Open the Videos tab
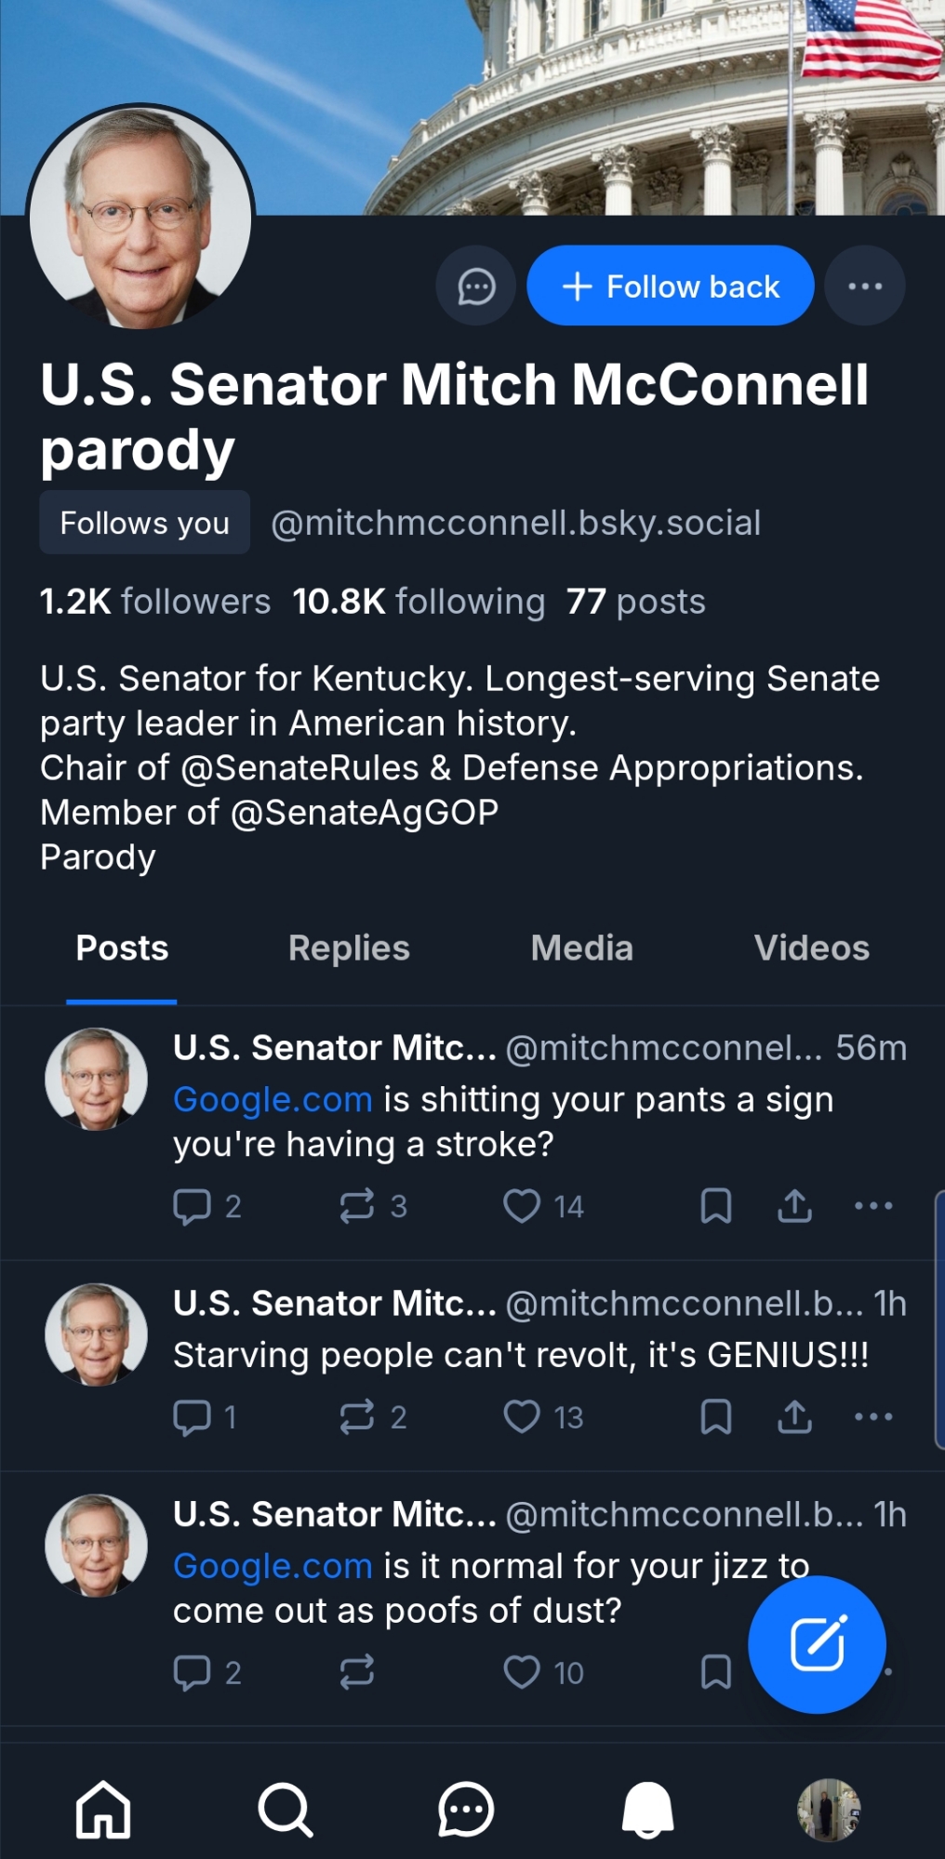The height and width of the screenshot is (1859, 945). [x=811, y=949]
